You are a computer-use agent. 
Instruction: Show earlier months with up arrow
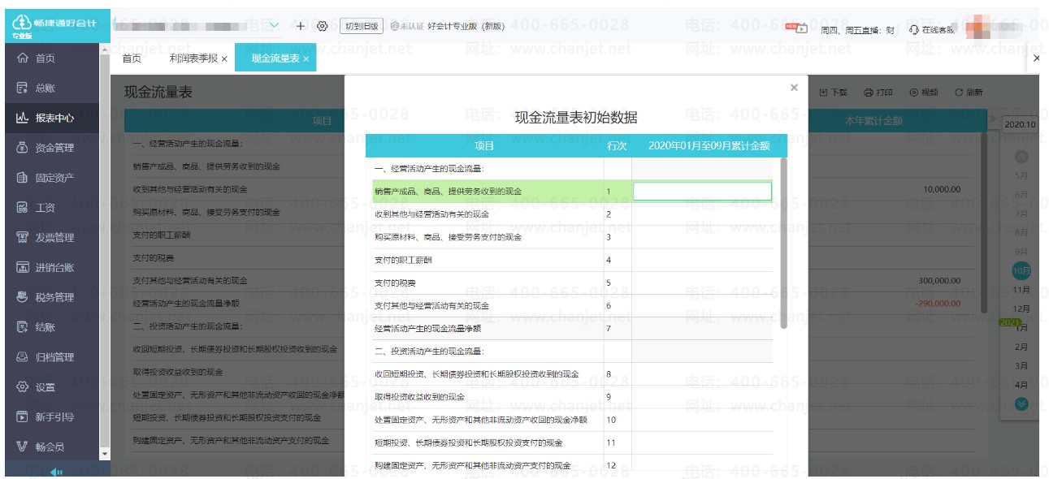click(x=1021, y=157)
